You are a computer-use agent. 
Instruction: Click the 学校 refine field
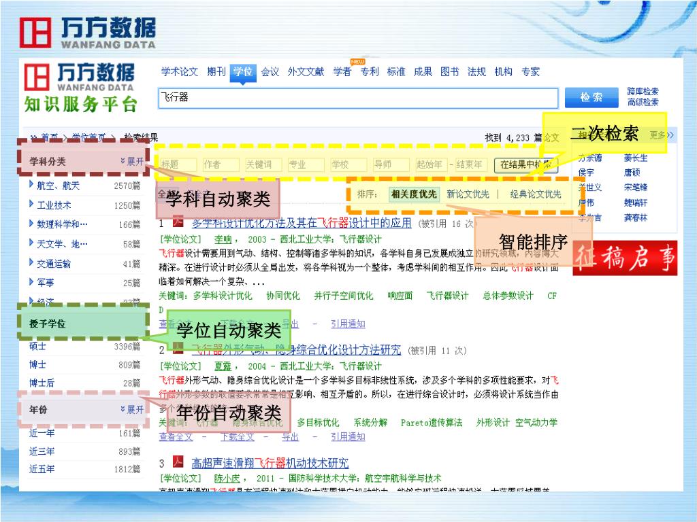coord(348,164)
